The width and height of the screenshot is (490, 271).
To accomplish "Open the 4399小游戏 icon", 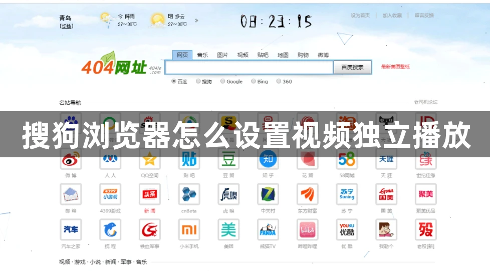I will pos(110,194).
